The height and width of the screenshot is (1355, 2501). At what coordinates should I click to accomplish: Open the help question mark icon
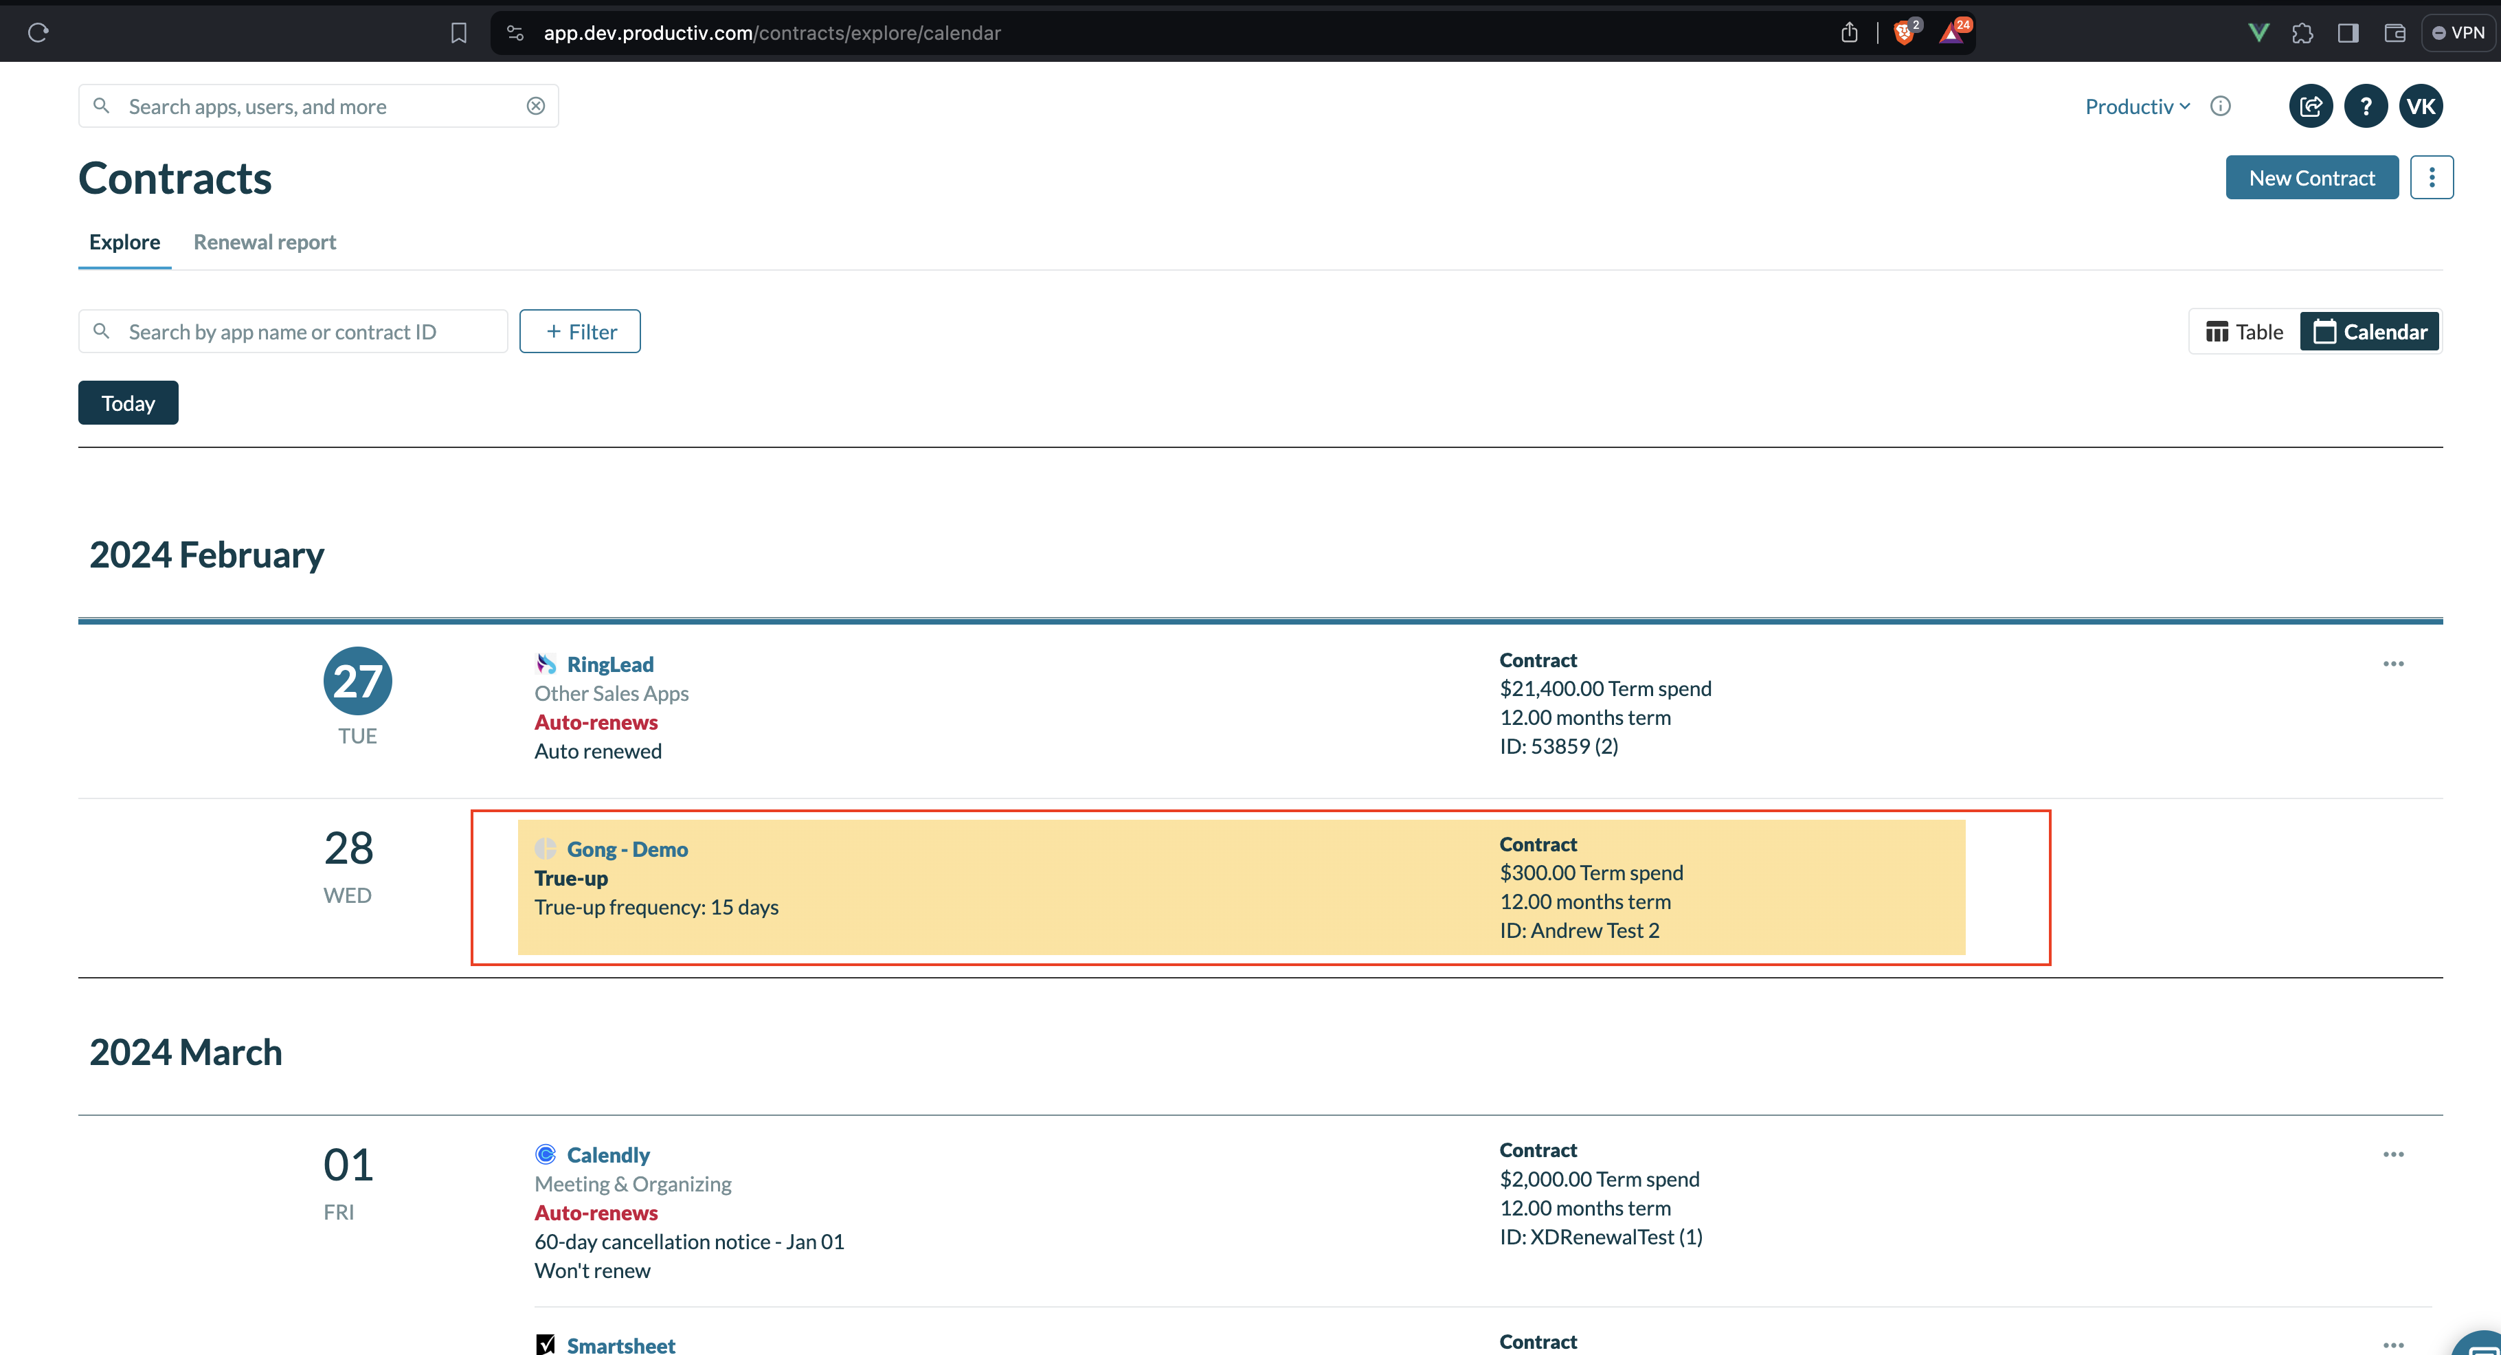coord(2365,106)
